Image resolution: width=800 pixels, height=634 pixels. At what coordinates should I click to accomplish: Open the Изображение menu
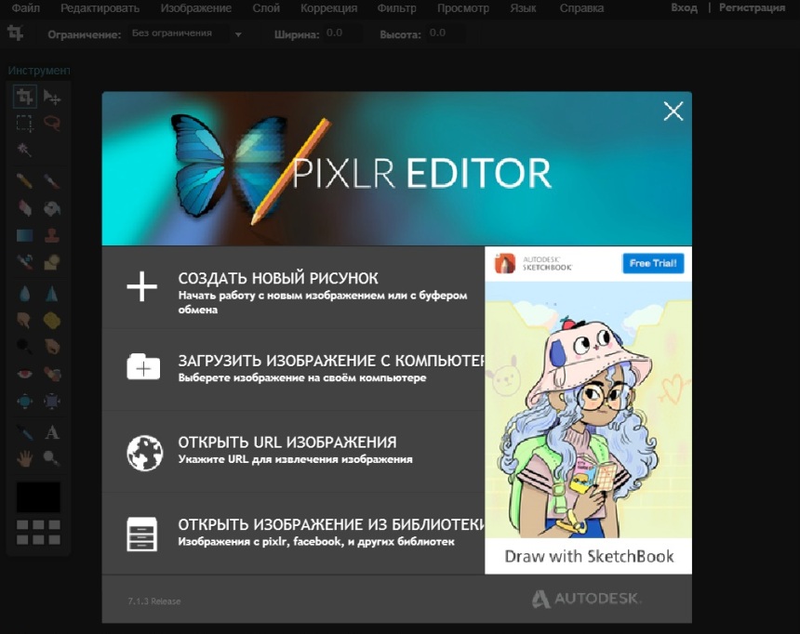196,8
